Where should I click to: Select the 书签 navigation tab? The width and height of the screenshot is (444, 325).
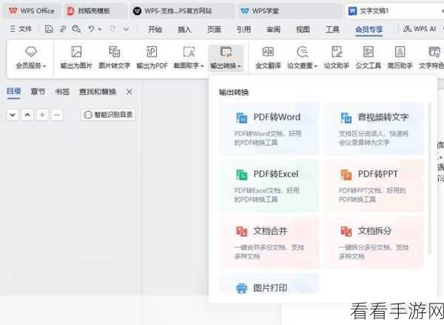click(62, 91)
